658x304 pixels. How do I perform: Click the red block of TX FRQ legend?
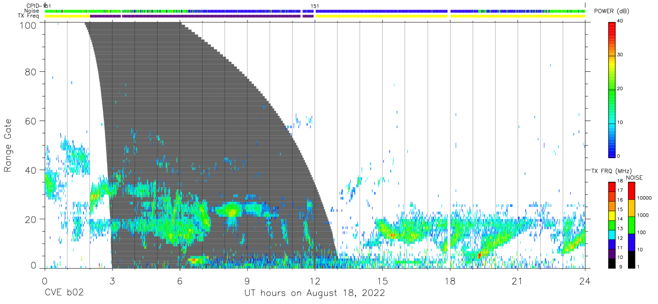(x=612, y=187)
